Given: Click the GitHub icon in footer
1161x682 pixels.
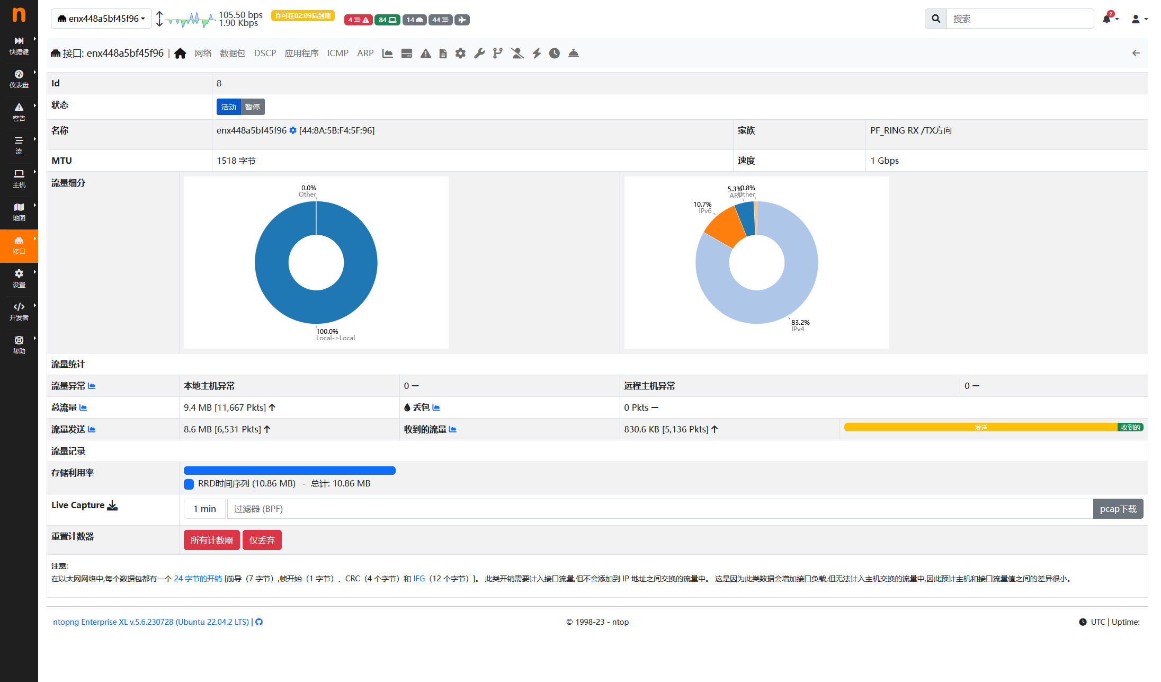Looking at the screenshot, I should coord(259,622).
